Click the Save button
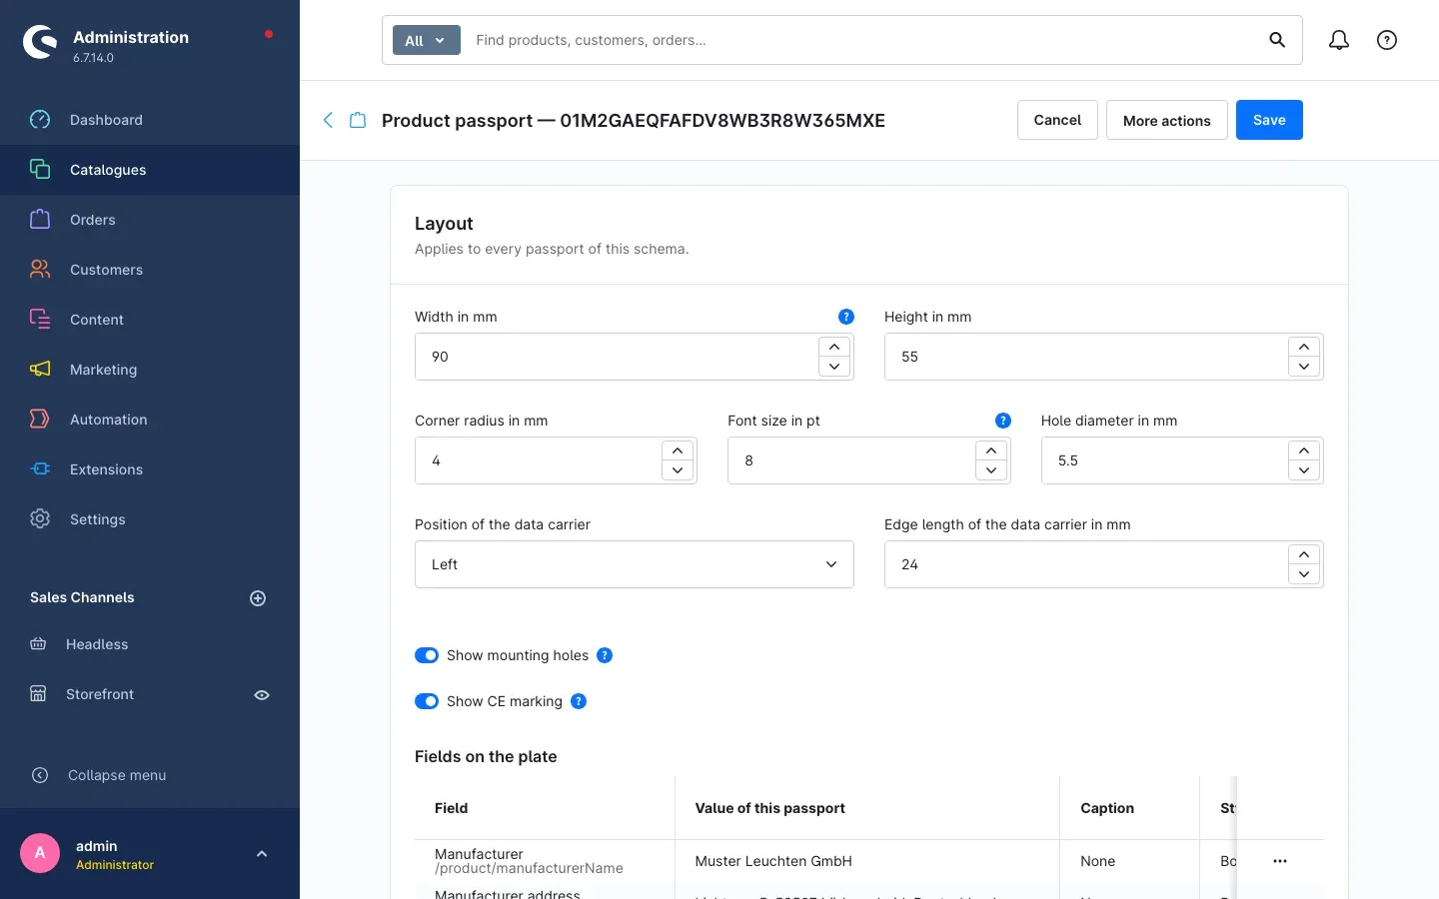 [x=1269, y=120]
